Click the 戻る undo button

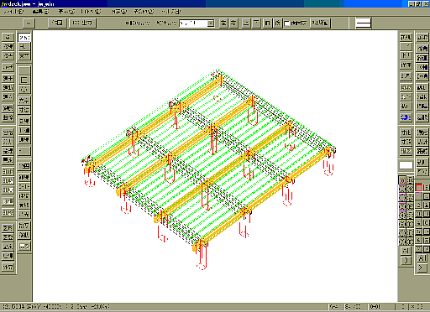pyautogui.click(x=24, y=246)
